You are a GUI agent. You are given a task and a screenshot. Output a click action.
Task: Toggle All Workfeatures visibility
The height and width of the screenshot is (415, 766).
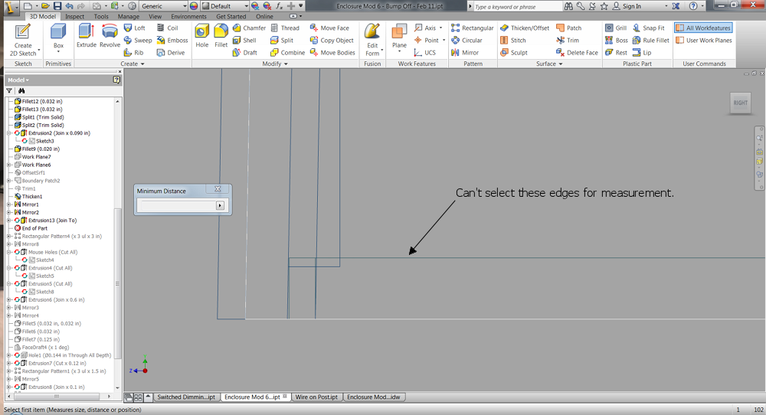(x=703, y=28)
